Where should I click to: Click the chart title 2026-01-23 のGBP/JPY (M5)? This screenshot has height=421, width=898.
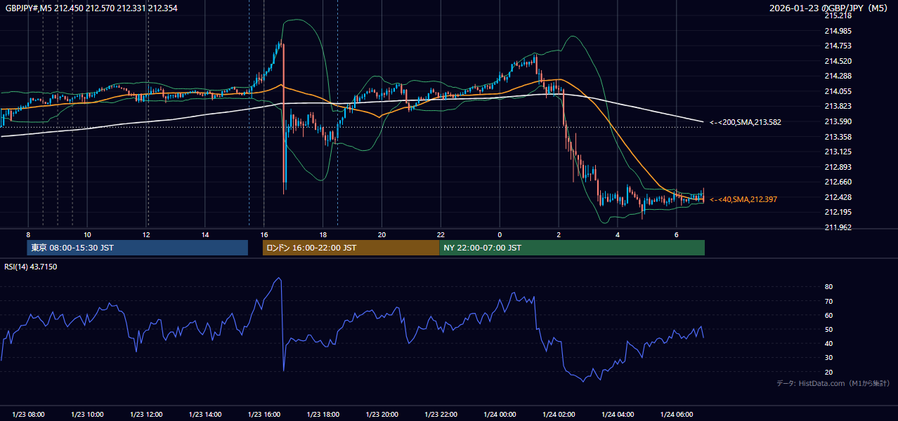point(829,8)
